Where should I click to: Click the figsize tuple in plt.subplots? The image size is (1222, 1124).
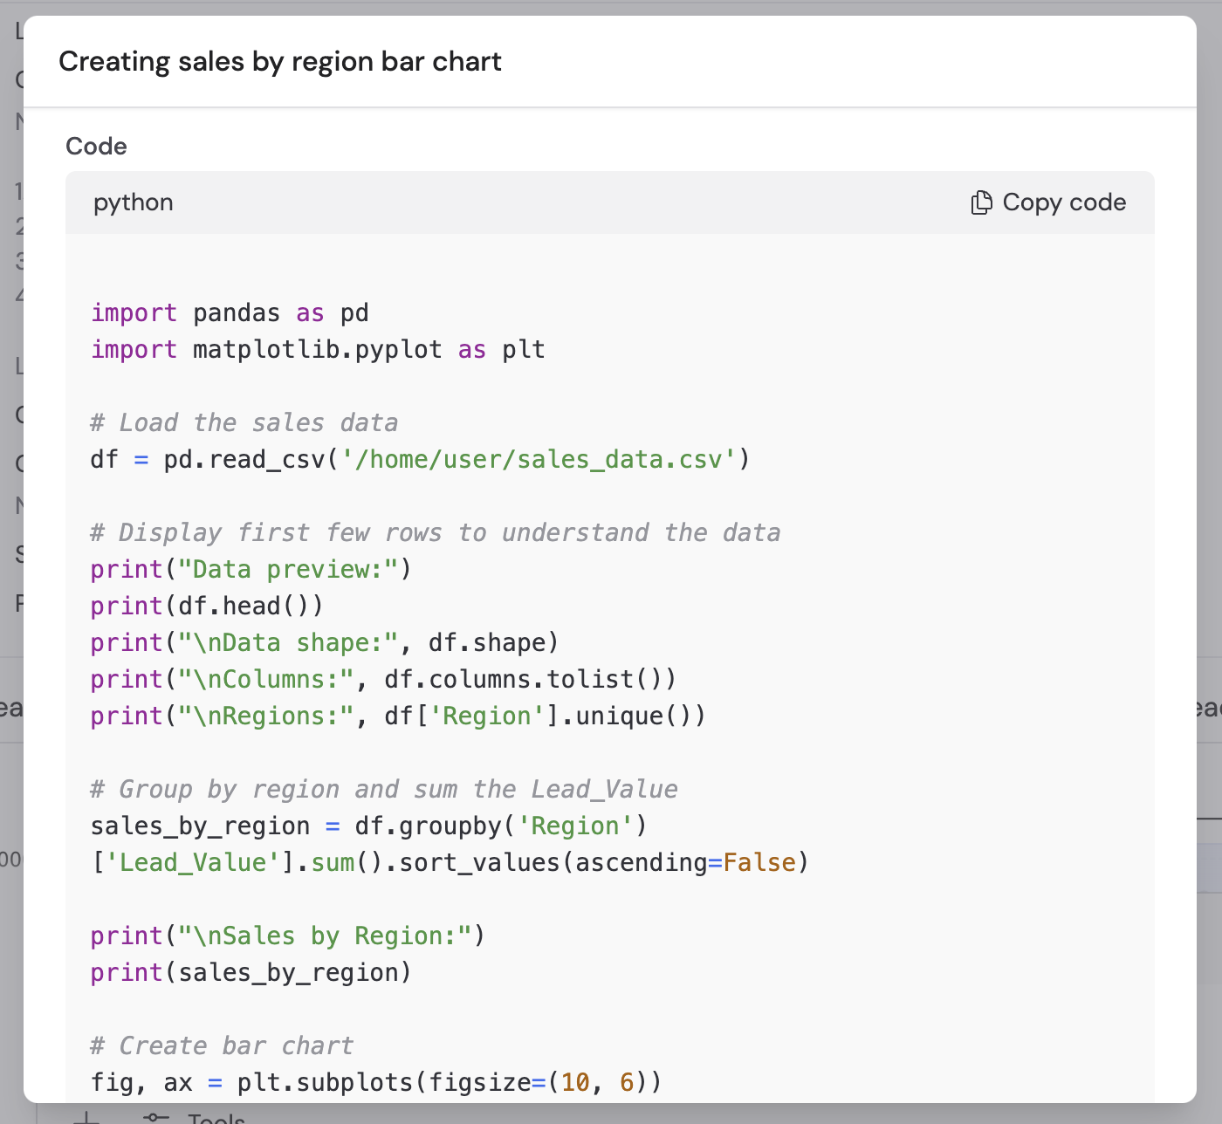coord(600,1081)
